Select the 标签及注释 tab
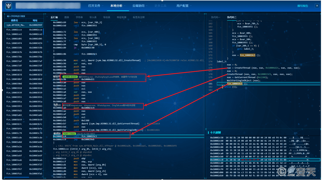This screenshot has width=322, height=181. coord(139,17)
